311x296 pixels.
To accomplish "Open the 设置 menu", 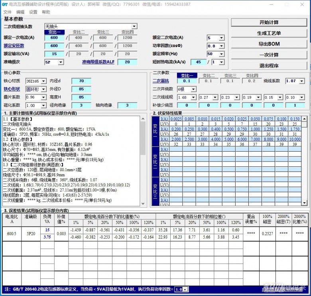I will click(x=33, y=12).
